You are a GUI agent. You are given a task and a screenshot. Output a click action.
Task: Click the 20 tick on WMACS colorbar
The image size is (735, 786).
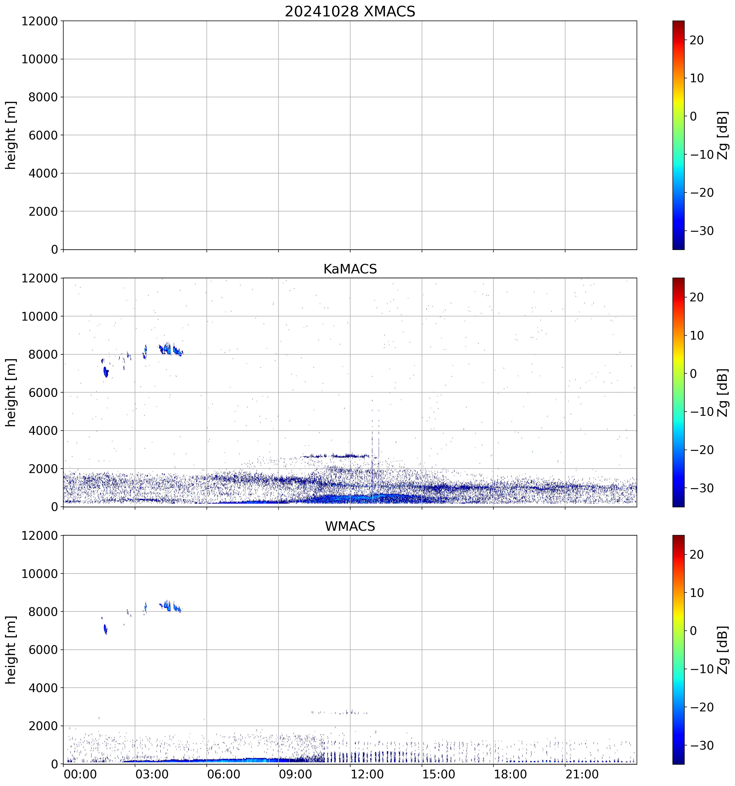pyautogui.click(x=697, y=555)
